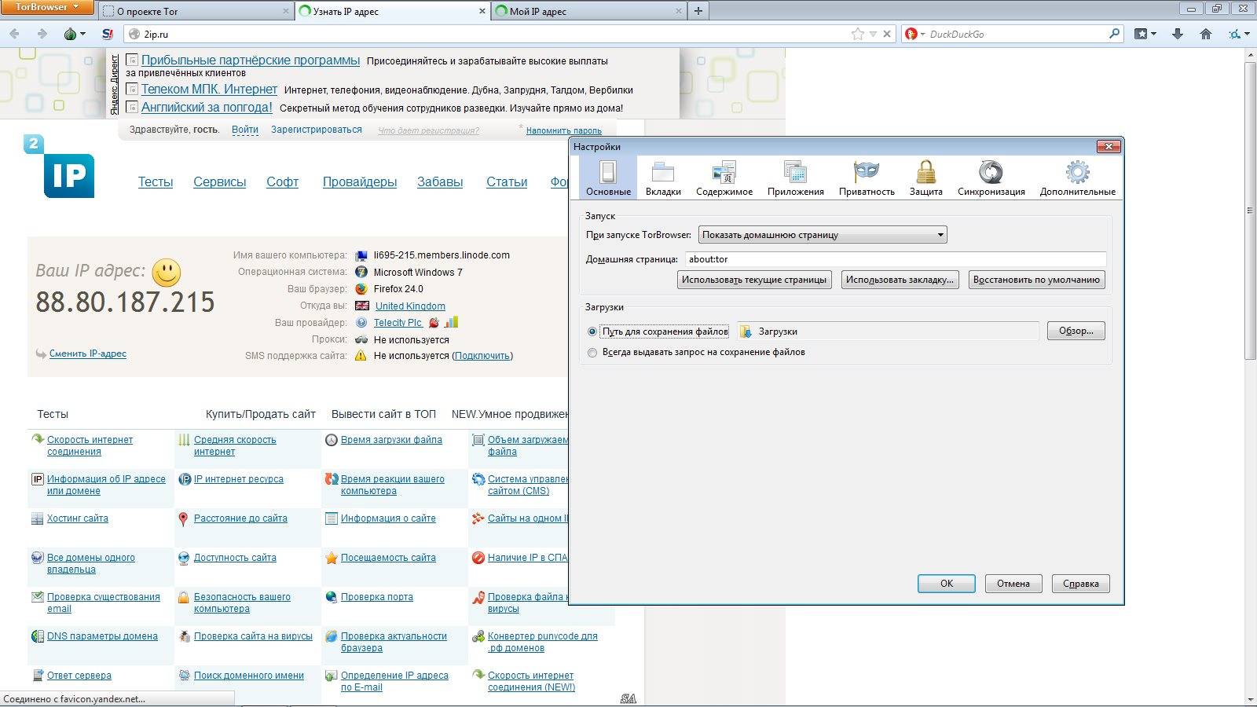Open the Advanced (Дополнительные) gear pane
Viewport: 1257px width, 707px height.
click(1077, 178)
